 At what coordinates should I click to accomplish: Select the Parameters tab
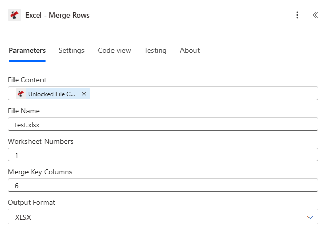(x=27, y=50)
